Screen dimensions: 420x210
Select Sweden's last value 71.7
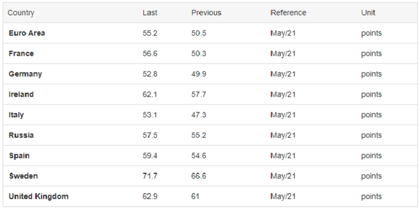click(x=150, y=176)
